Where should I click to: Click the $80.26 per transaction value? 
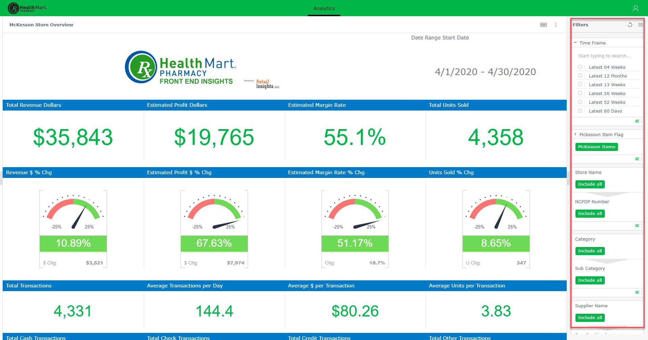click(355, 311)
